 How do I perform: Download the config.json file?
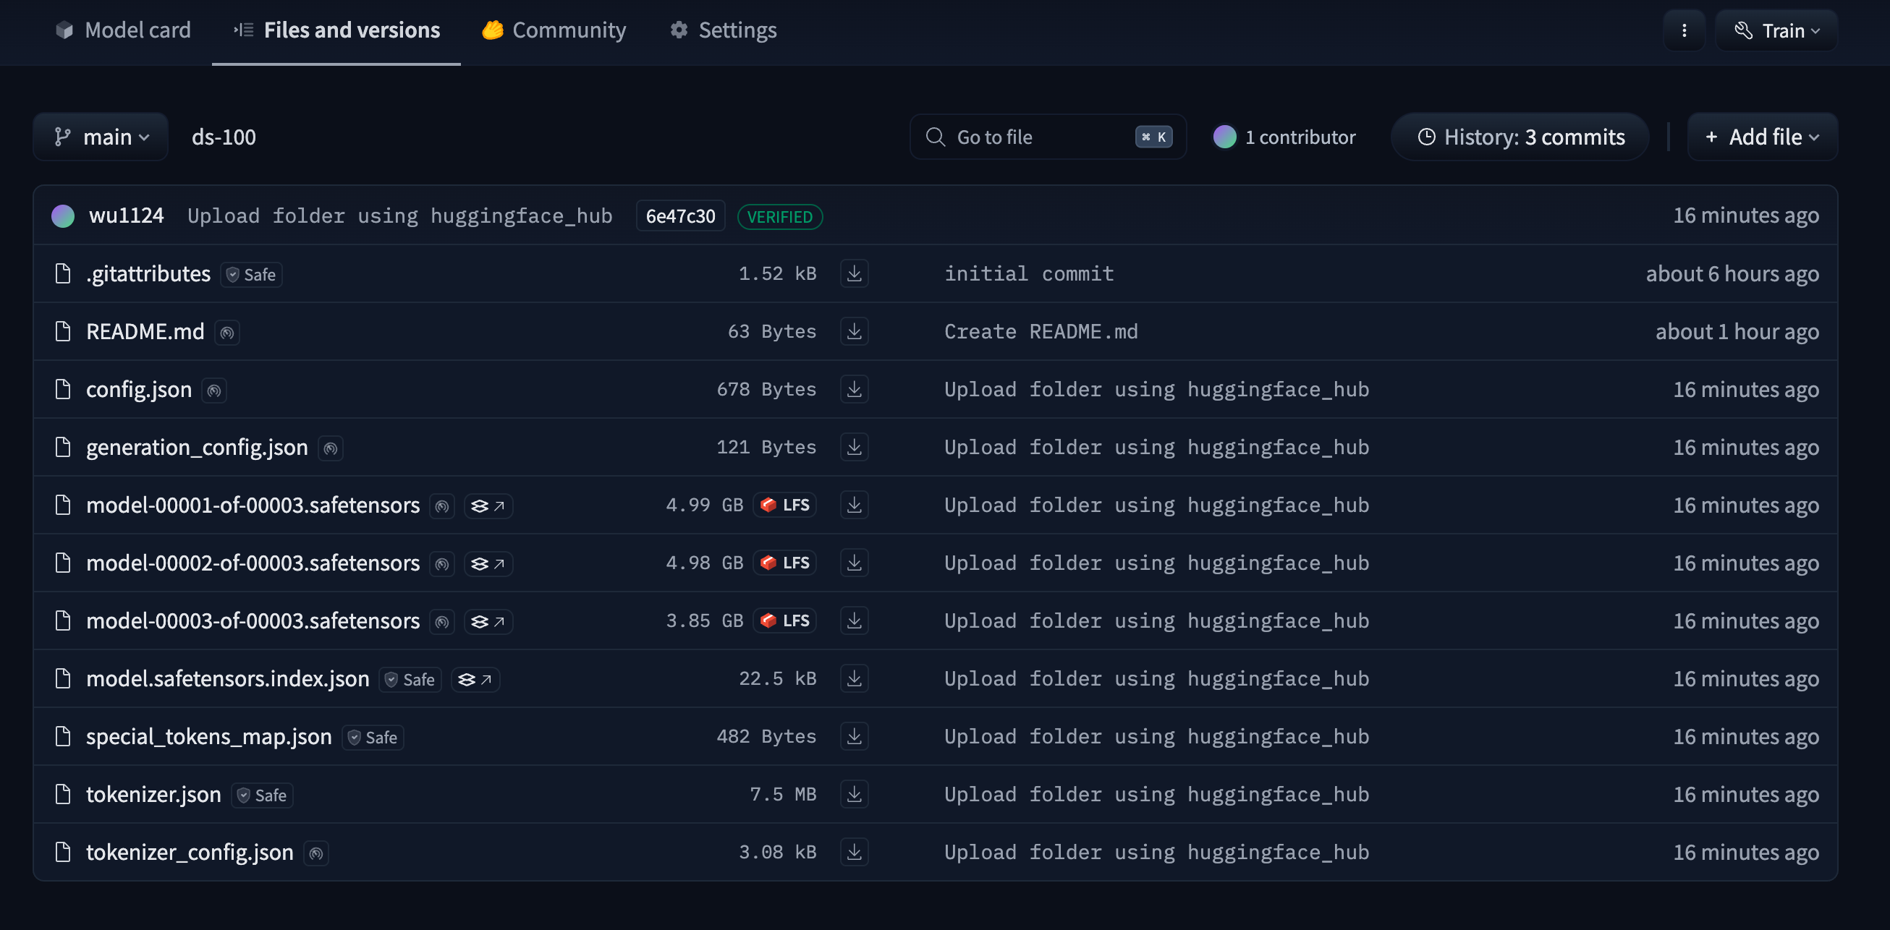(854, 390)
